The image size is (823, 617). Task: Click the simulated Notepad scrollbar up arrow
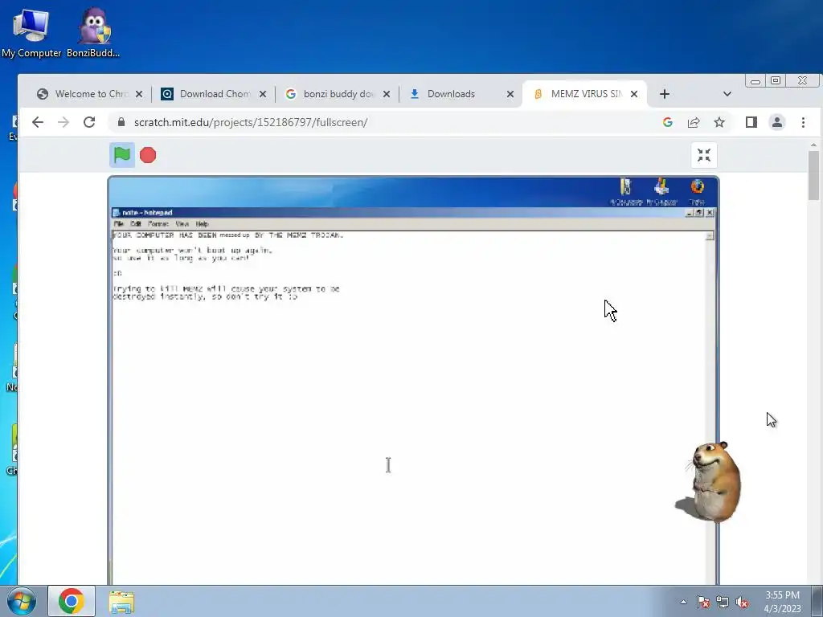[710, 236]
